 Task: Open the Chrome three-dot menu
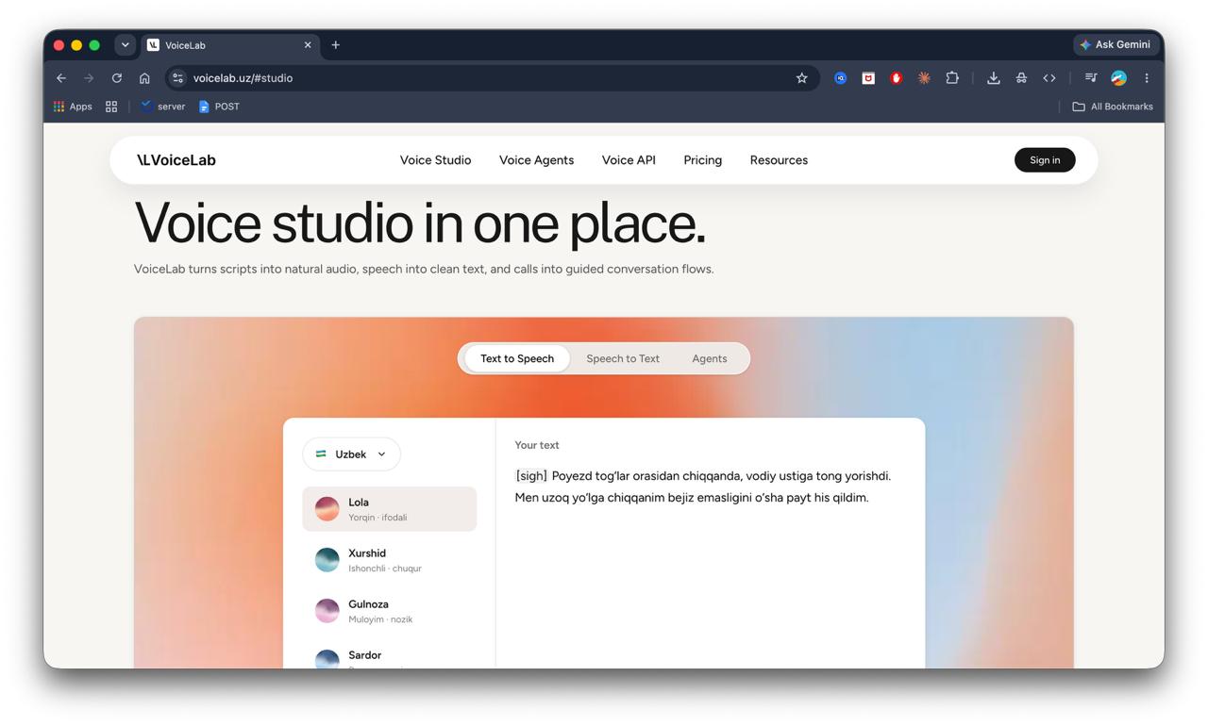1147,78
